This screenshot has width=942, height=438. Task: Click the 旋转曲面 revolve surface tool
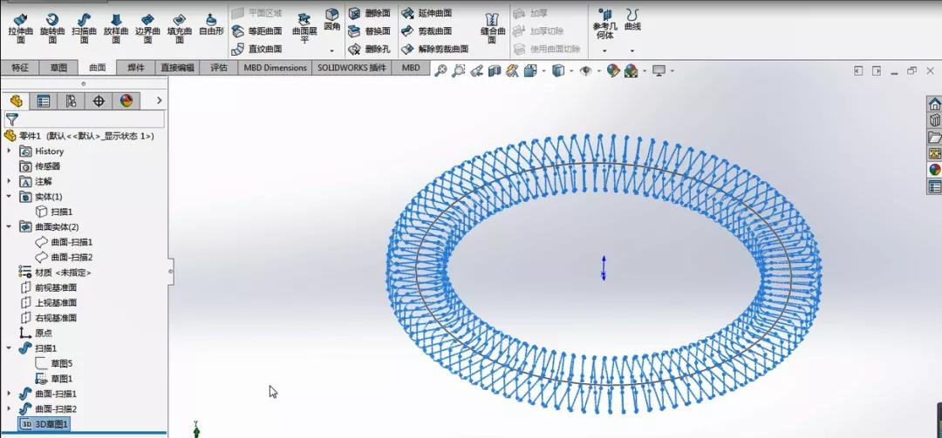[x=51, y=28]
